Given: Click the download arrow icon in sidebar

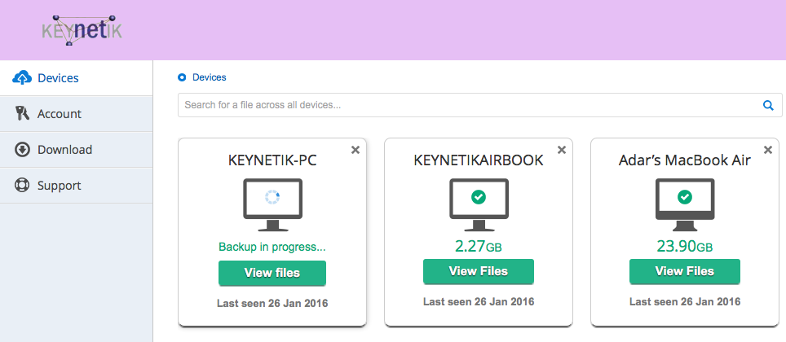Looking at the screenshot, I should tap(23, 150).
